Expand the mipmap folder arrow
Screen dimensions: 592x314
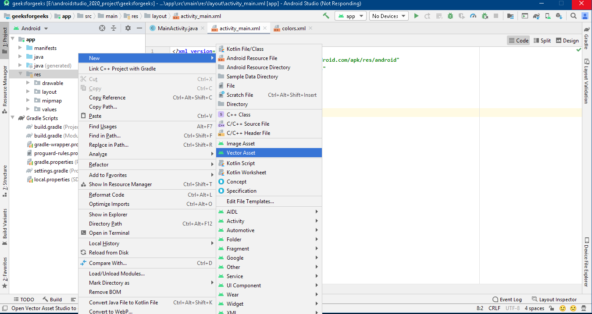coord(28,101)
